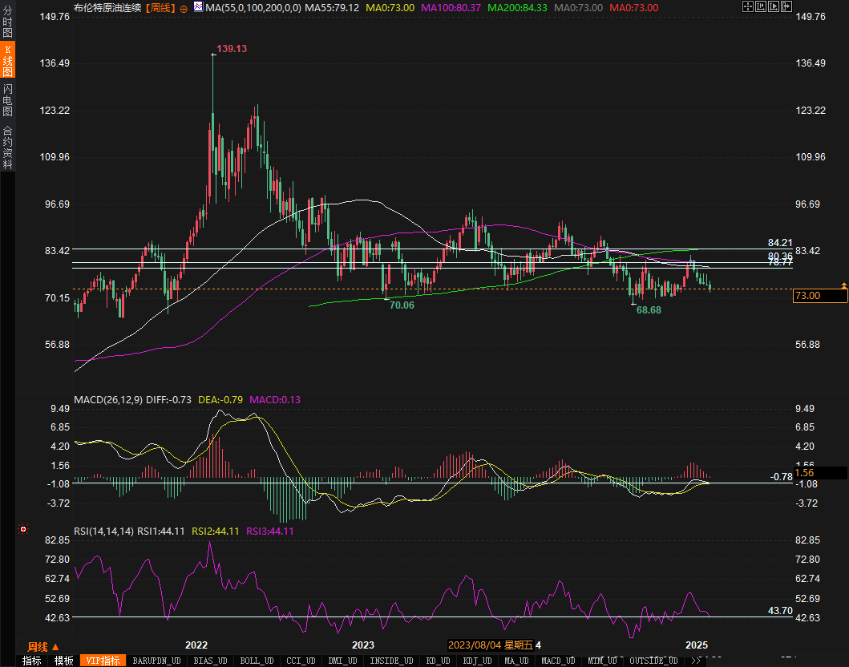The image size is (849, 667).
Task: Switch to 闪电图 view in sidebar
Action: click(x=7, y=100)
